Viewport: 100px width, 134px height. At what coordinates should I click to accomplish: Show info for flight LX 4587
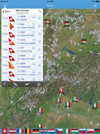39,34
